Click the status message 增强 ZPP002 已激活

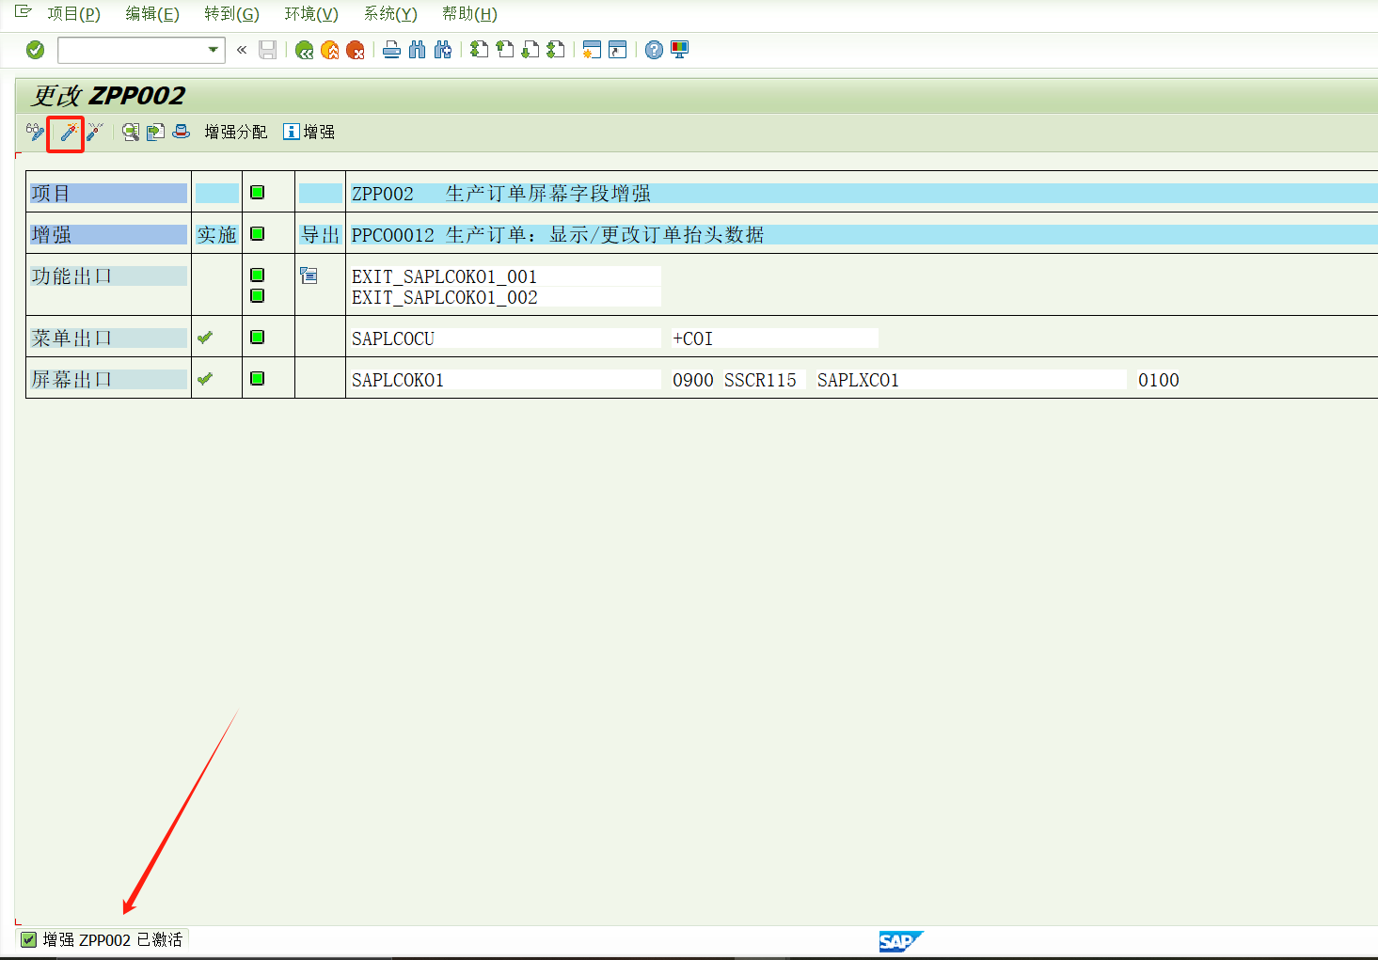click(x=112, y=939)
